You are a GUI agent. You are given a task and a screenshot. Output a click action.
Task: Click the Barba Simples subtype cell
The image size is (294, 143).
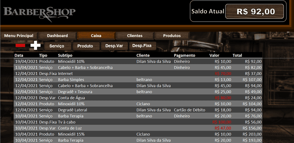click(x=71, y=80)
